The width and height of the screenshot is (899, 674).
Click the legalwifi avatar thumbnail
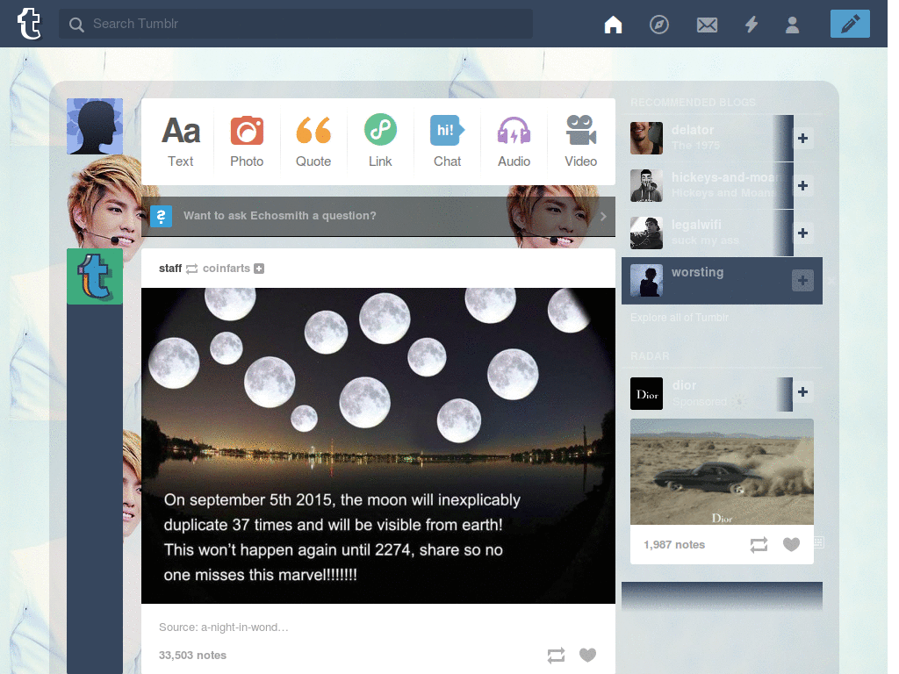click(x=646, y=233)
